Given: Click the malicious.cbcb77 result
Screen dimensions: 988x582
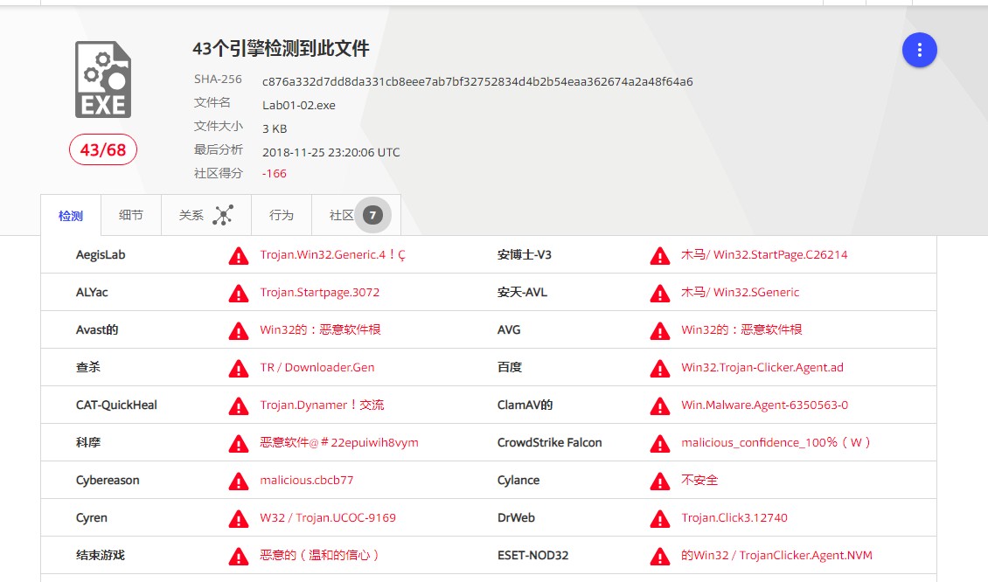Looking at the screenshot, I should (x=306, y=480).
